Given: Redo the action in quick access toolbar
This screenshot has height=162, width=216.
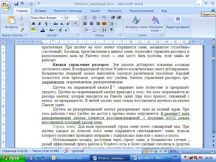Looking at the screenshot, I should (31, 4).
